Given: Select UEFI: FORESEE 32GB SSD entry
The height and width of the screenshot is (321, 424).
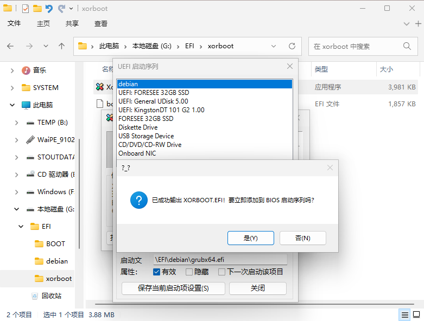Looking at the screenshot, I should coord(205,93).
